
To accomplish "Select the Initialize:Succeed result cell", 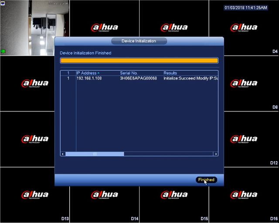I will pyautogui.click(x=191, y=79).
